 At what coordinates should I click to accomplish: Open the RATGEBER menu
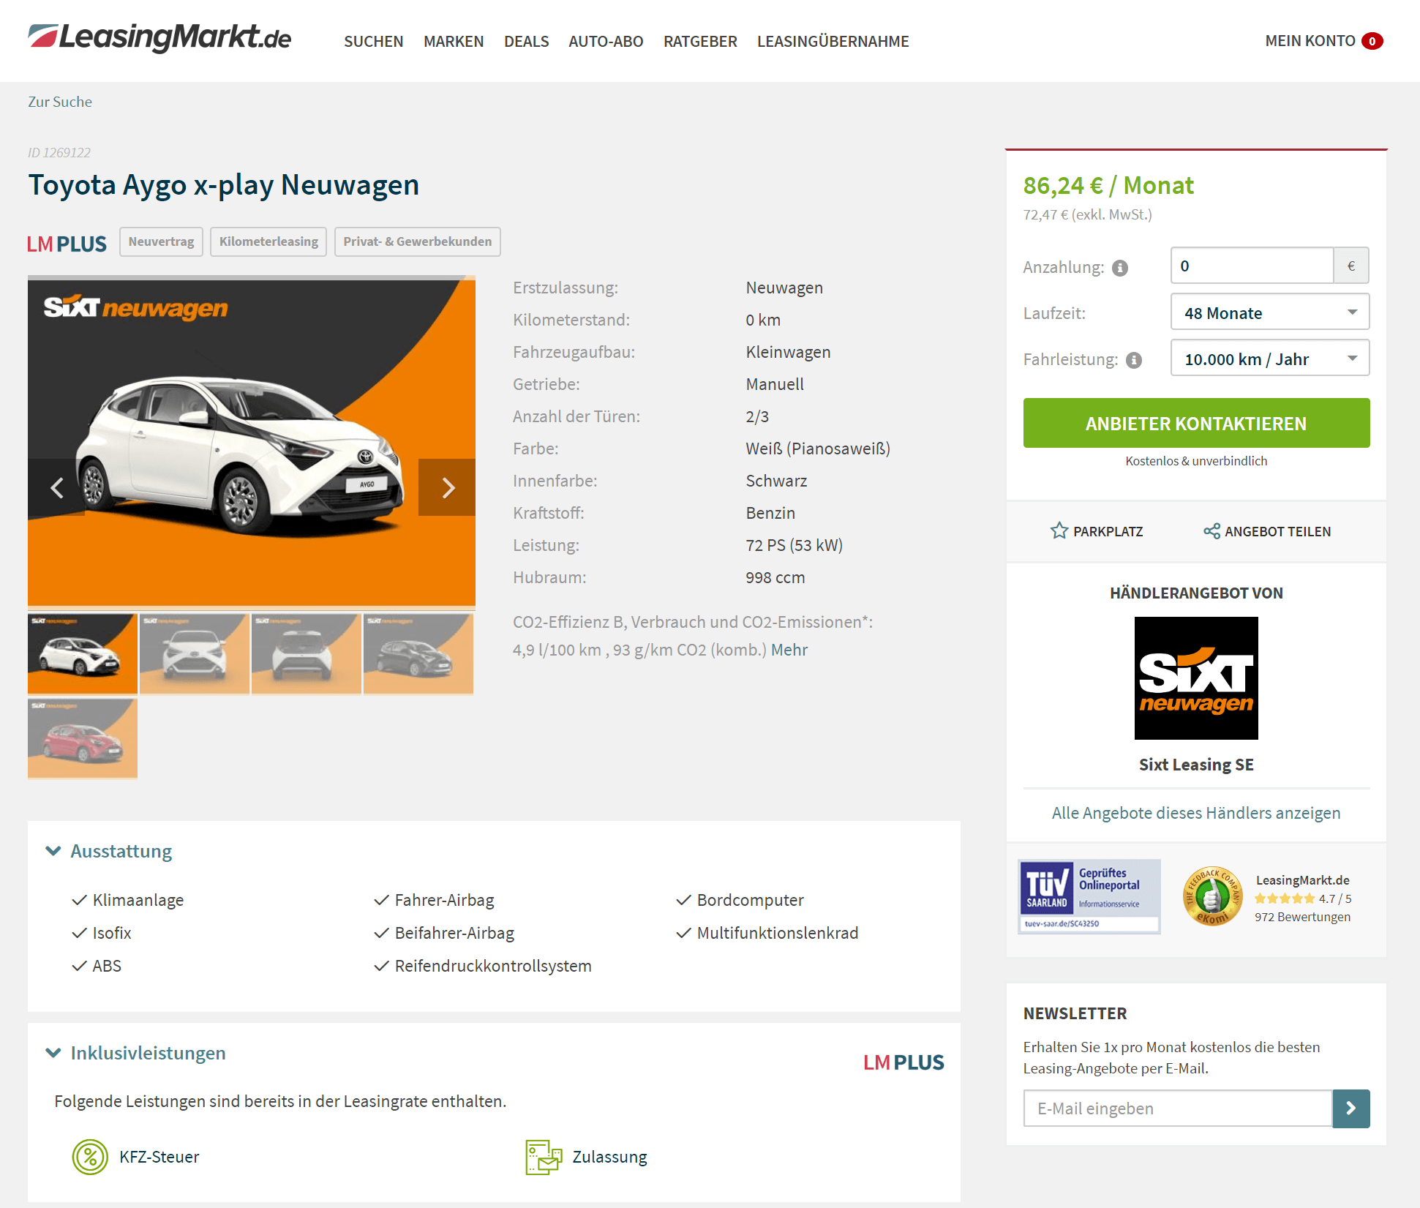point(700,42)
